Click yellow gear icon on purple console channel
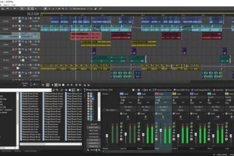This screenshot has height=156, width=234. [x=192, y=127]
